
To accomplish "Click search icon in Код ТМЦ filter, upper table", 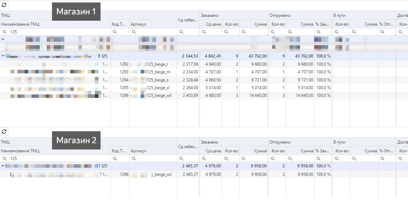I will click(115, 32).
